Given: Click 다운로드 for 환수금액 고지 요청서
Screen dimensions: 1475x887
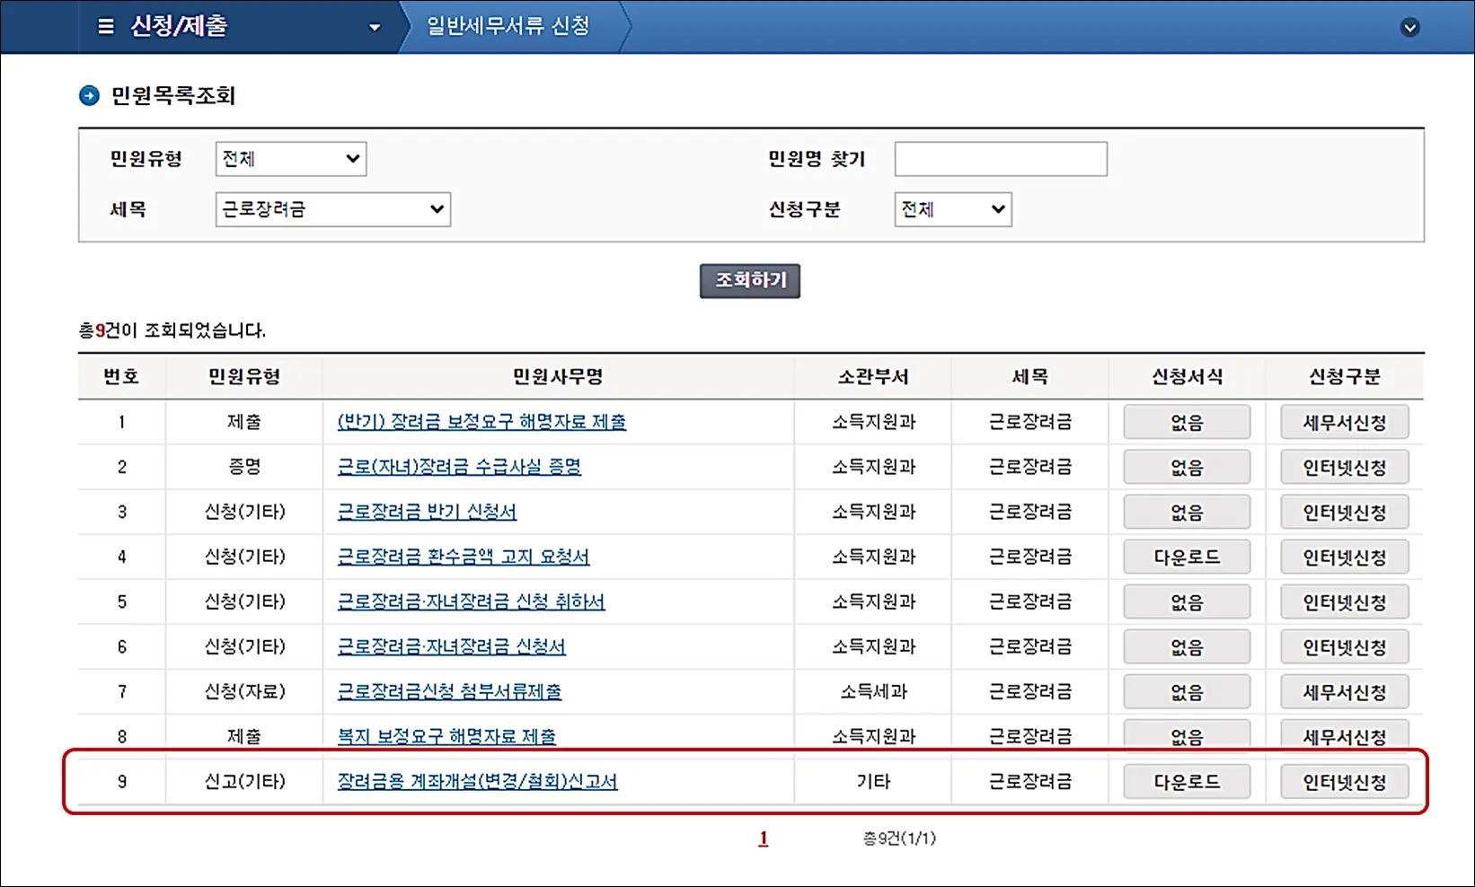Looking at the screenshot, I should click(x=1187, y=557).
